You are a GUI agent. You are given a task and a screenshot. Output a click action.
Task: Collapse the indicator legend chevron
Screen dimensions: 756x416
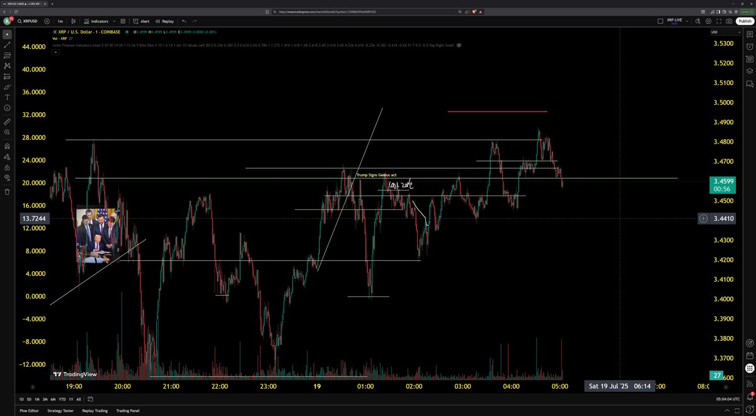coord(55,53)
